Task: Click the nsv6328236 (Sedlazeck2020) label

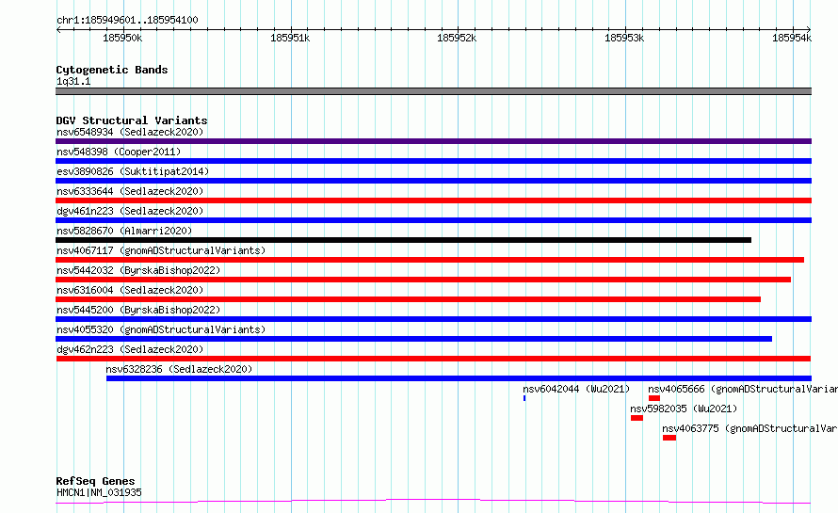Action: click(x=179, y=369)
